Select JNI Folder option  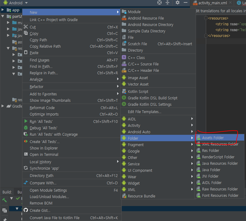(219, 176)
